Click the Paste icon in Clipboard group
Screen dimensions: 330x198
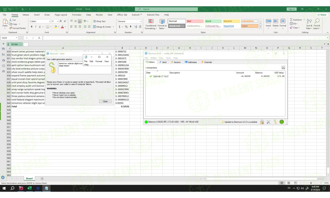(x=5, y=21)
